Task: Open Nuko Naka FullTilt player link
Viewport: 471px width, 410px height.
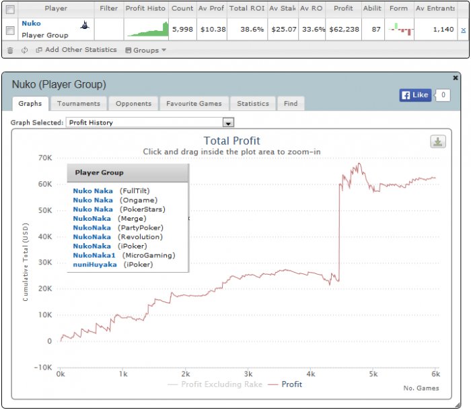Action: click(93, 191)
